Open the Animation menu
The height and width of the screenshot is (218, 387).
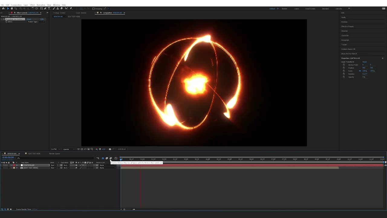[x=41, y=5]
